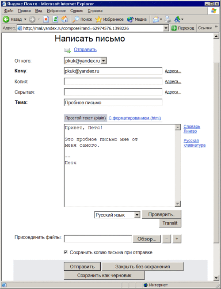Click the minus remove attachment button
Screen dimensions: 221x289
click(x=167, y=239)
